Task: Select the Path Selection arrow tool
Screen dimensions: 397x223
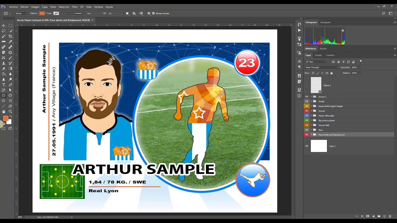Action: pos(10,90)
